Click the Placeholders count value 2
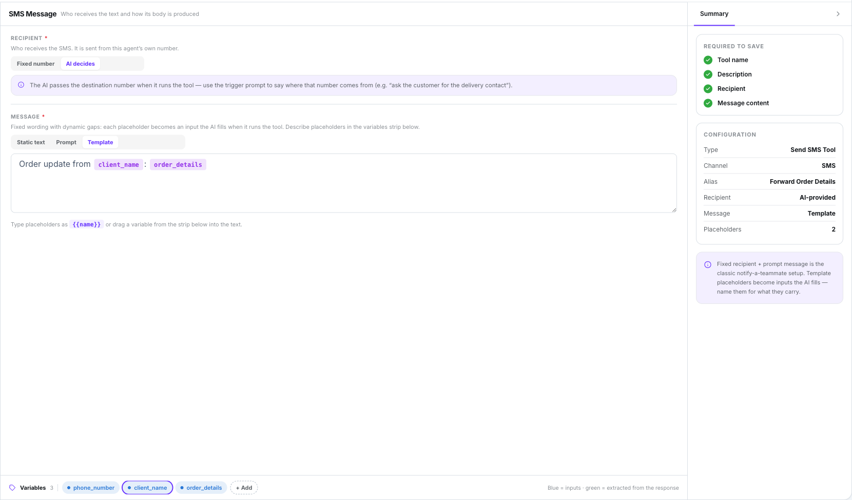This screenshot has width=852, height=500. coord(834,229)
